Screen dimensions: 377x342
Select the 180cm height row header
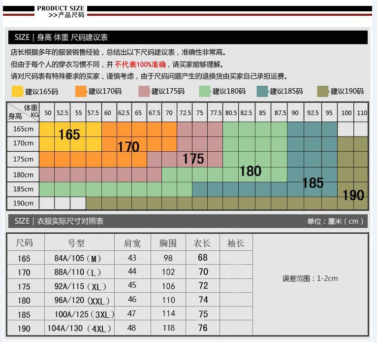tap(23, 175)
